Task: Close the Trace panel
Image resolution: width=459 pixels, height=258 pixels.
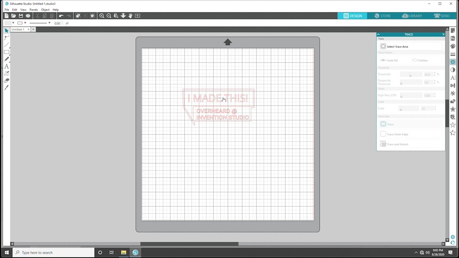Action: 443,34
